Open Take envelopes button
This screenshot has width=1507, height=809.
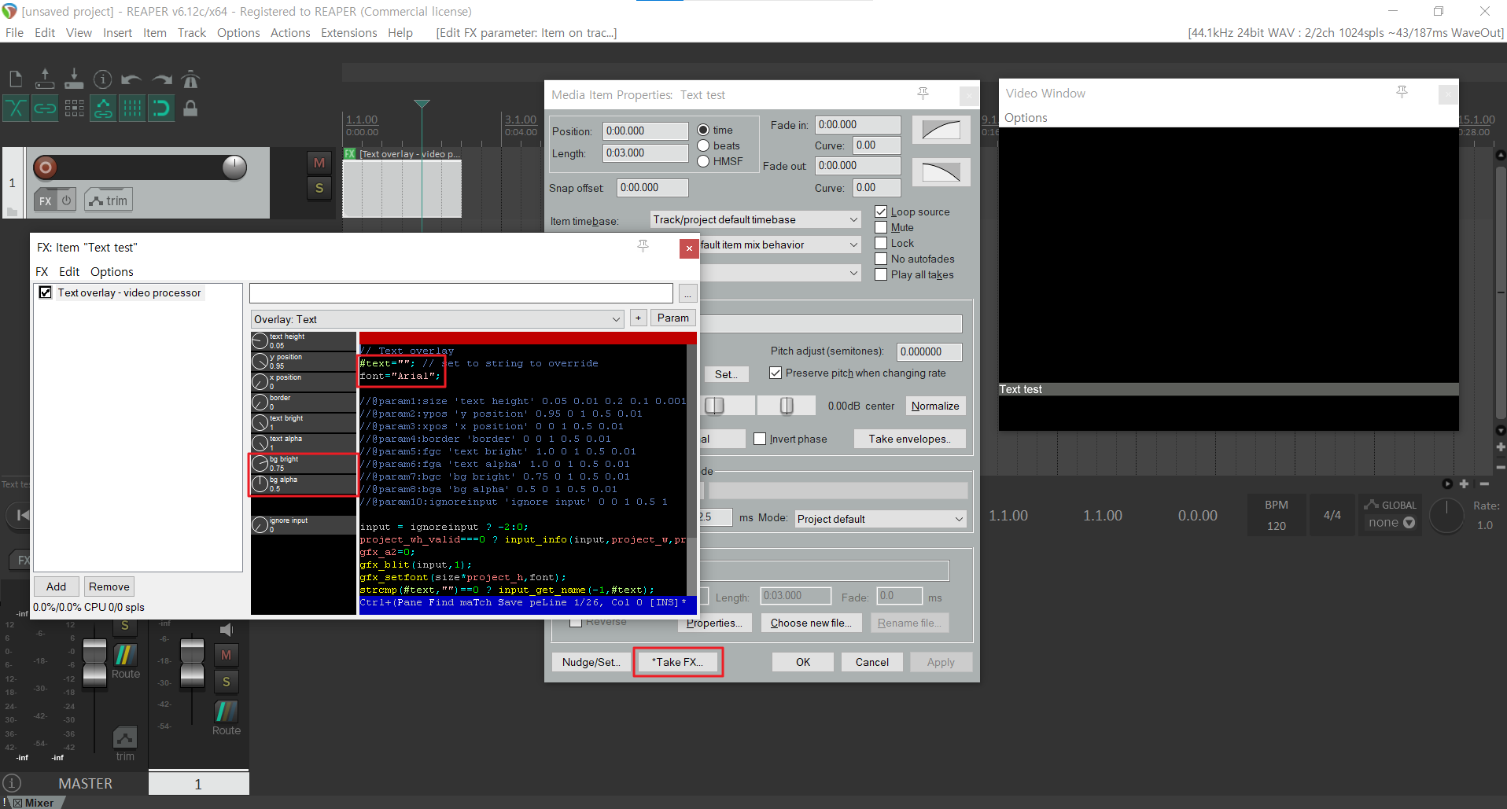909,439
